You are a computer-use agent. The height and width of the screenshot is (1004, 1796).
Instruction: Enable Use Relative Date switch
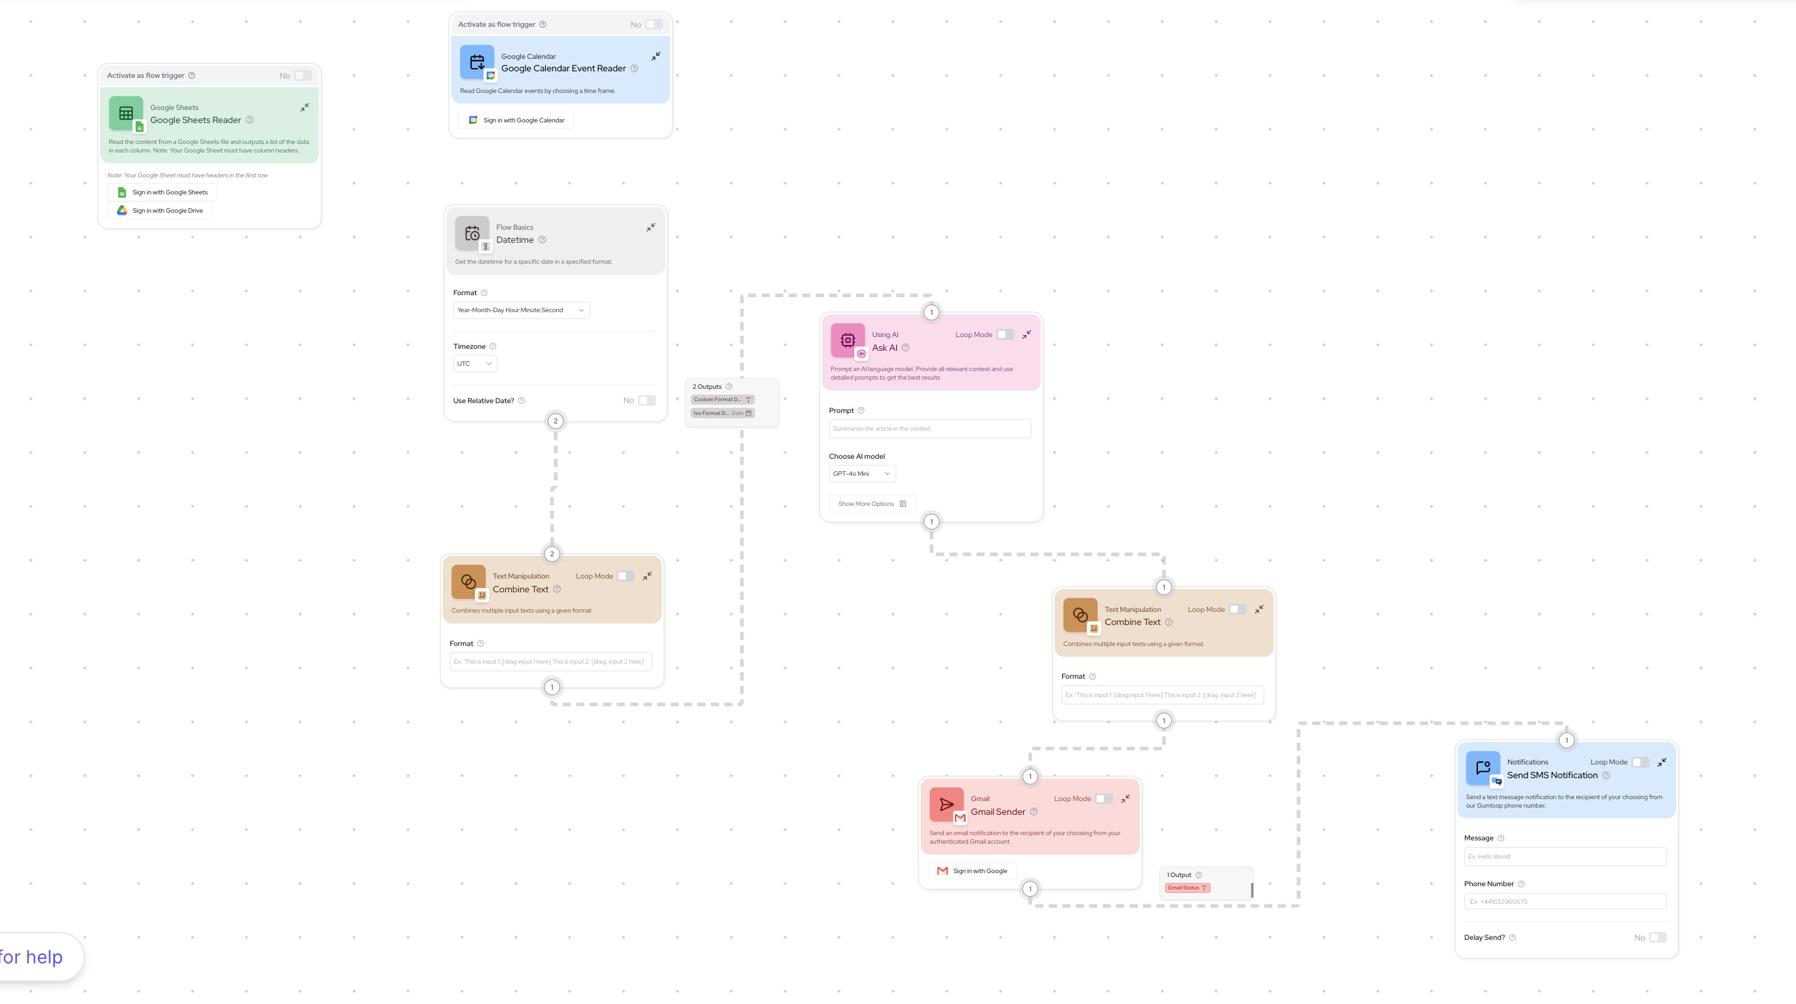pos(647,400)
